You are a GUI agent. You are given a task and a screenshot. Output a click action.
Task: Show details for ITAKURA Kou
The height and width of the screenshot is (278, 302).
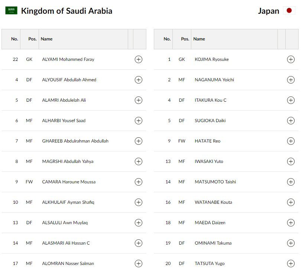(290, 100)
